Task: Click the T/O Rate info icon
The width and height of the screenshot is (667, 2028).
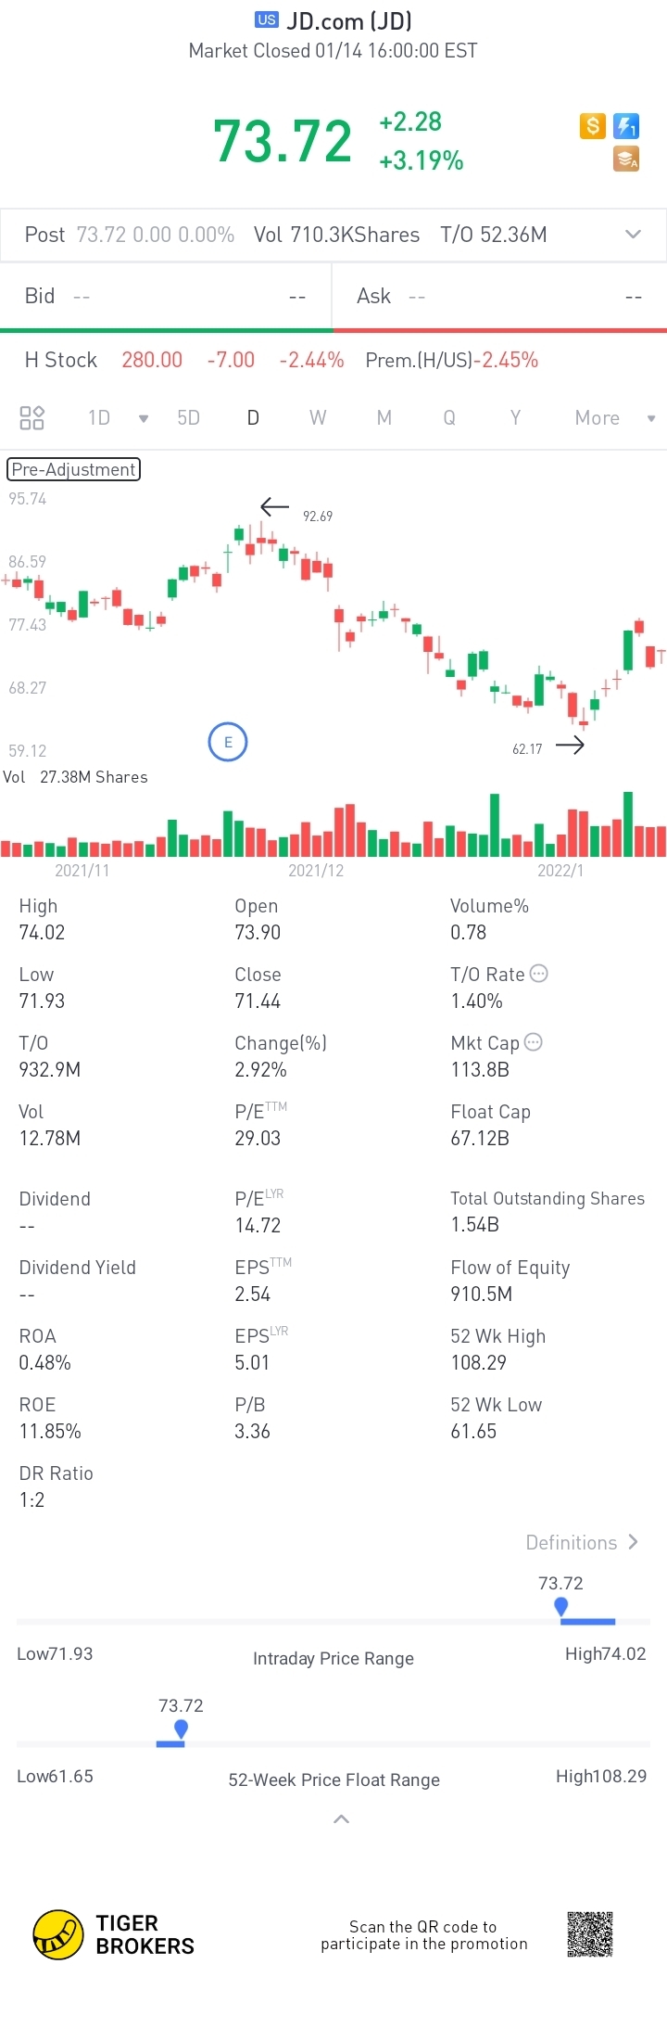Action: click(539, 974)
